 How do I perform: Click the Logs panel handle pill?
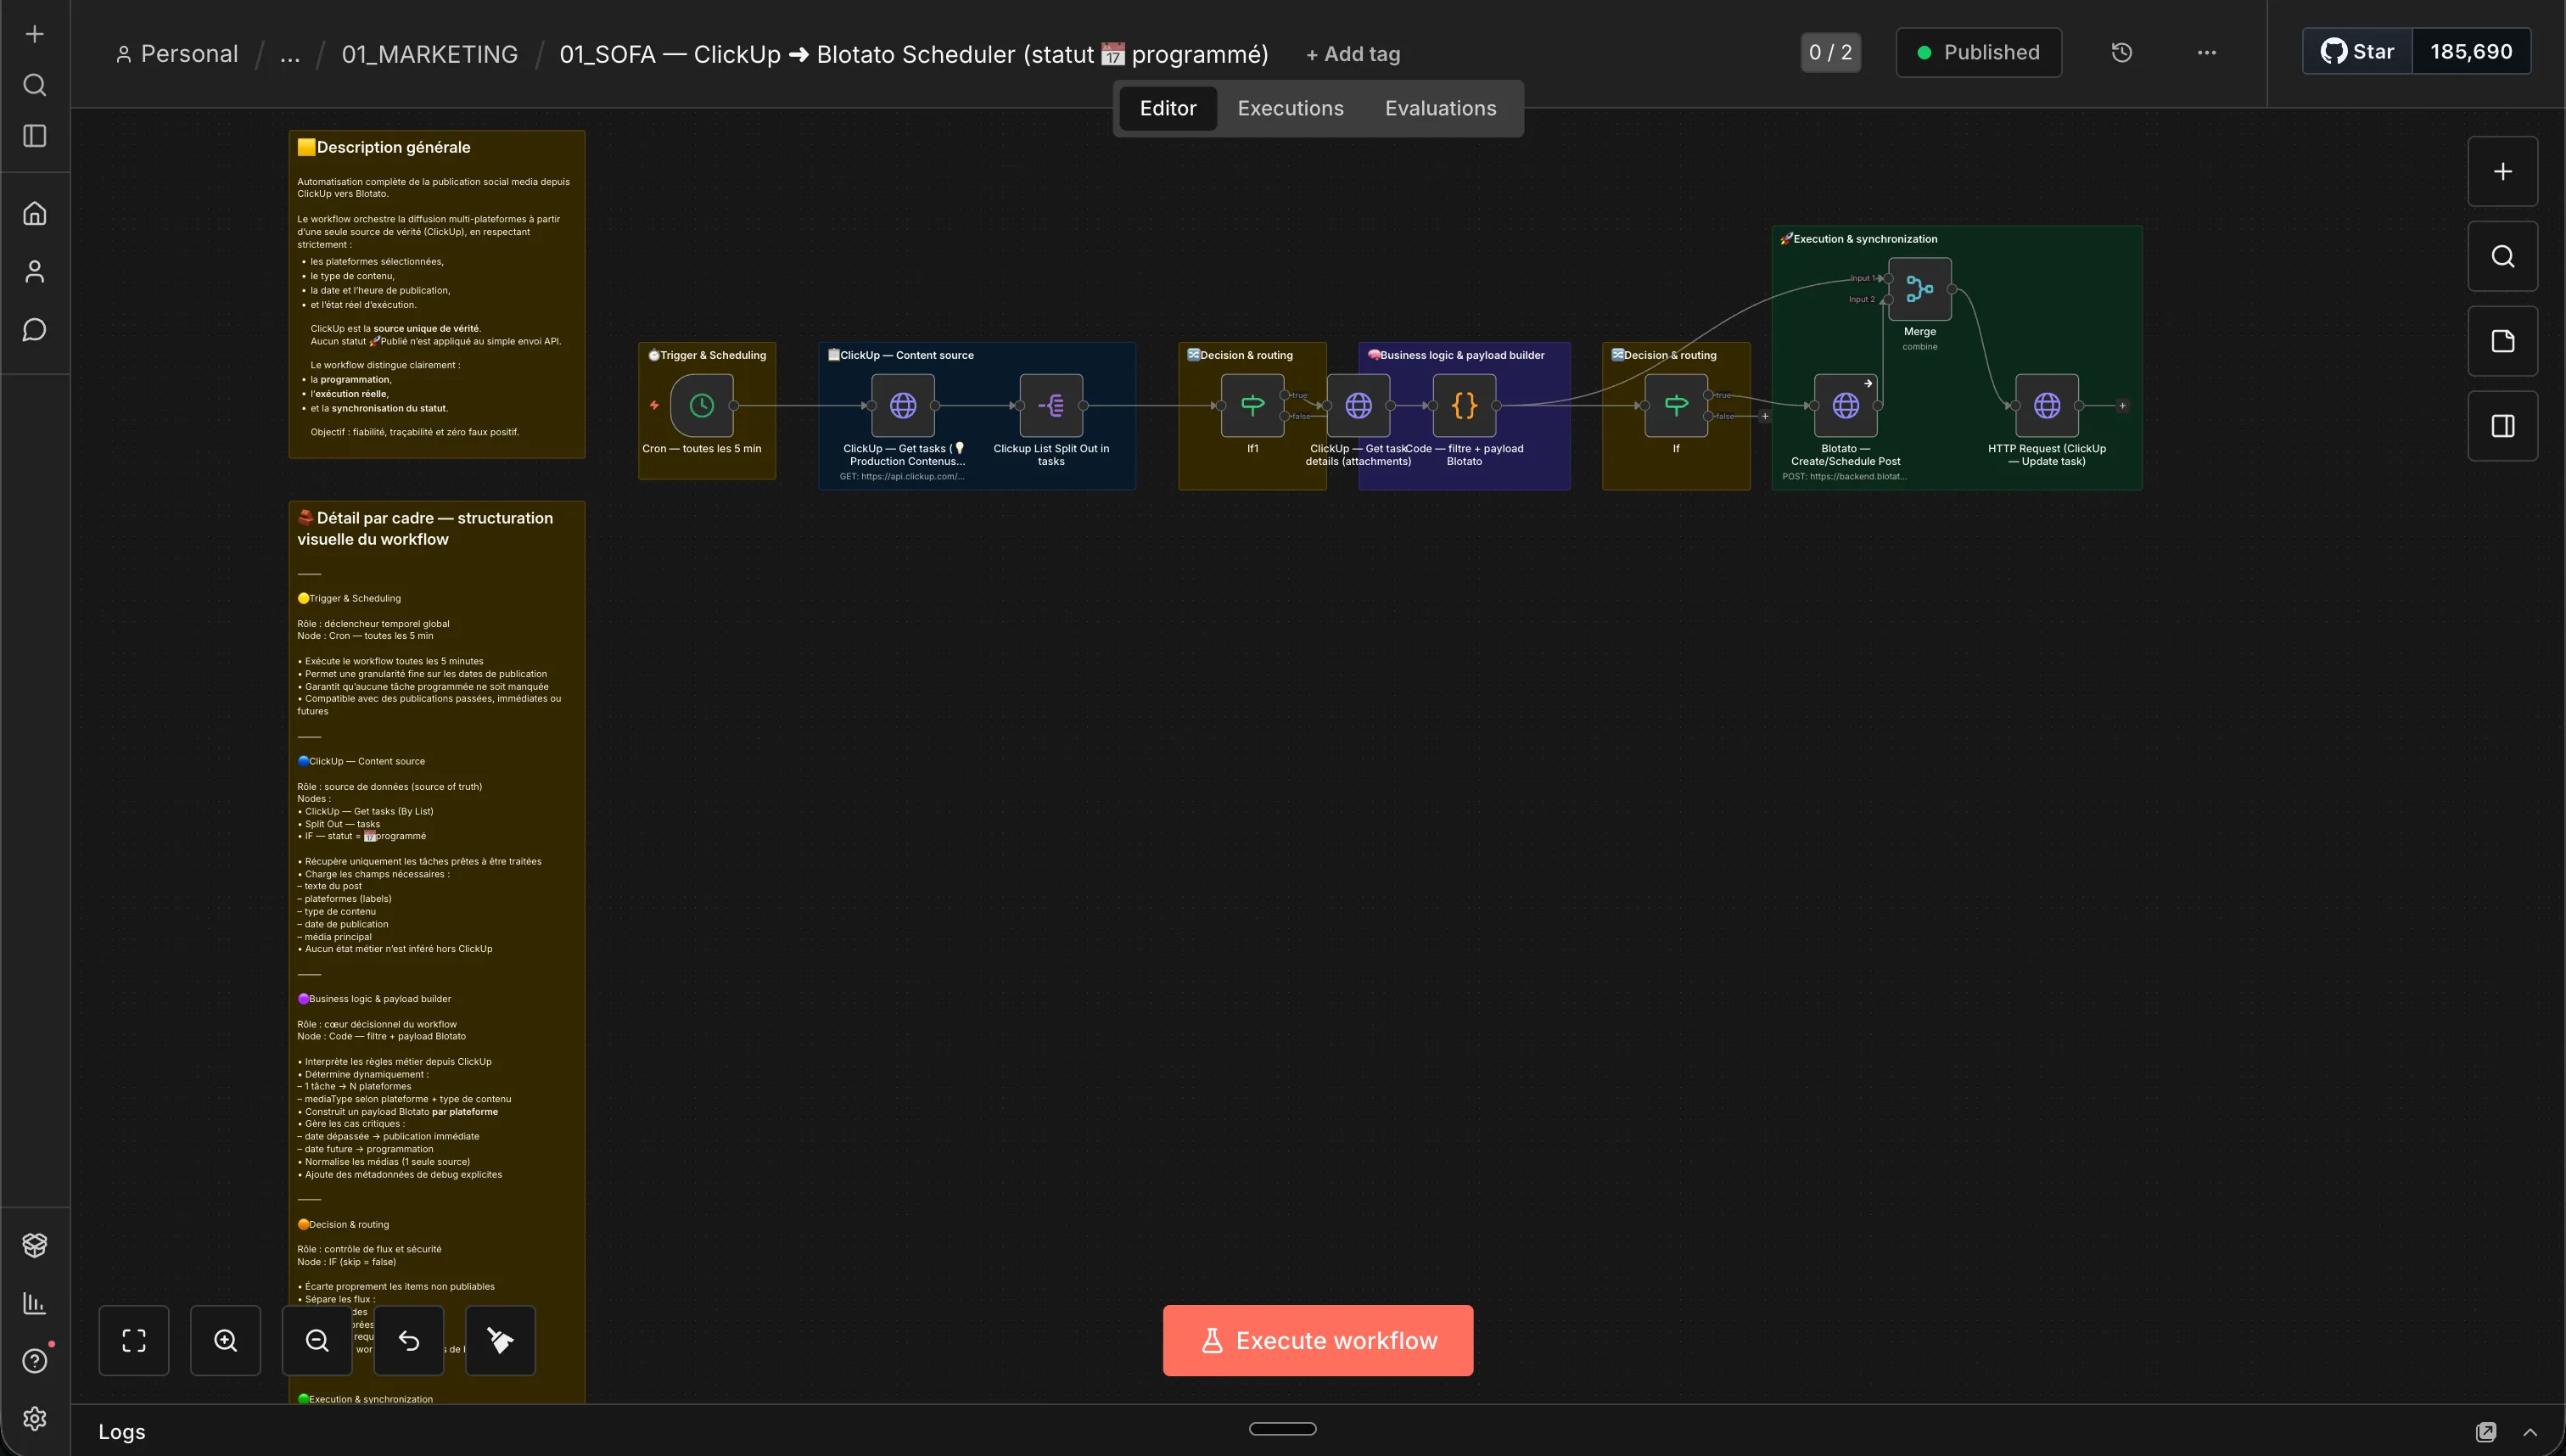click(x=1283, y=1429)
